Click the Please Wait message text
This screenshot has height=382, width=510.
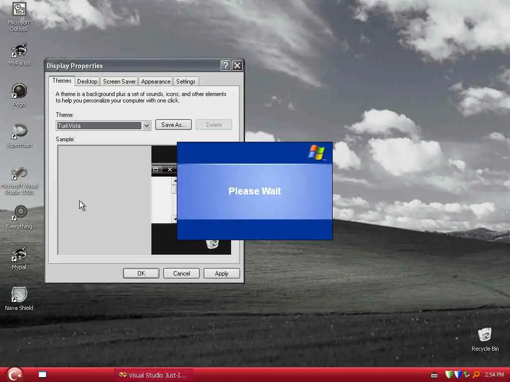point(255,191)
